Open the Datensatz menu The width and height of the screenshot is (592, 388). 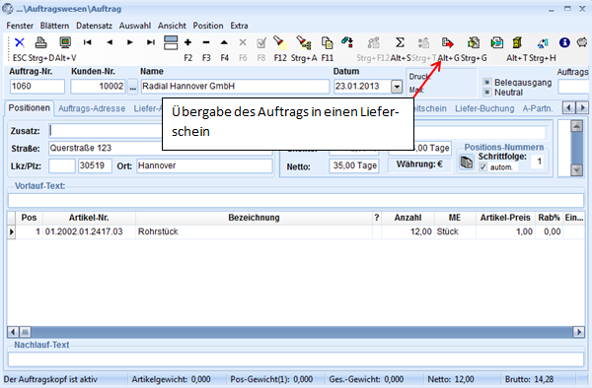click(x=94, y=26)
